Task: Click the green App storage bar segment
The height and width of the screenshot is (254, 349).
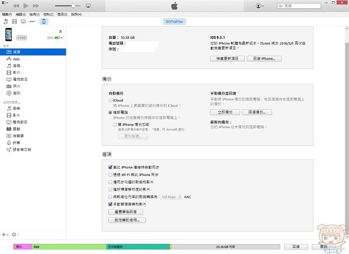Action: (x=69, y=247)
